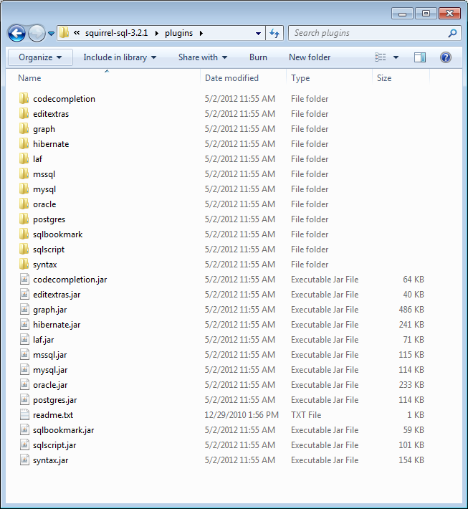Select the hibernate folder icon
The image size is (468, 509).
coord(24,143)
